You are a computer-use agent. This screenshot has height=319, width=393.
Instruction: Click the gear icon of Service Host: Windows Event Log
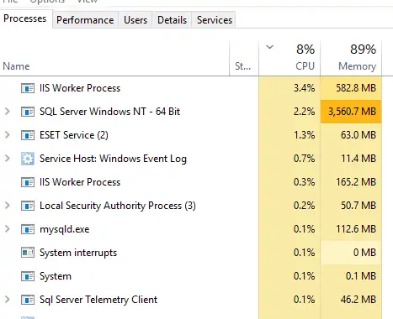[28, 159]
